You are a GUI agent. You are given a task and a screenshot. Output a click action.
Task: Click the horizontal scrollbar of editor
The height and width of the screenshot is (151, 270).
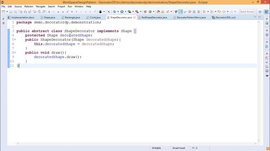tap(137, 143)
